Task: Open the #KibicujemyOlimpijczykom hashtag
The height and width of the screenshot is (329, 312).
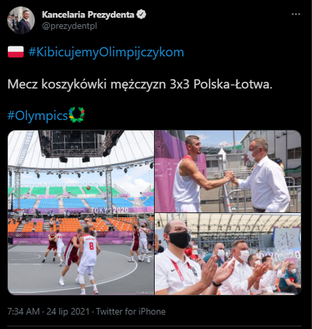Action: point(106,52)
